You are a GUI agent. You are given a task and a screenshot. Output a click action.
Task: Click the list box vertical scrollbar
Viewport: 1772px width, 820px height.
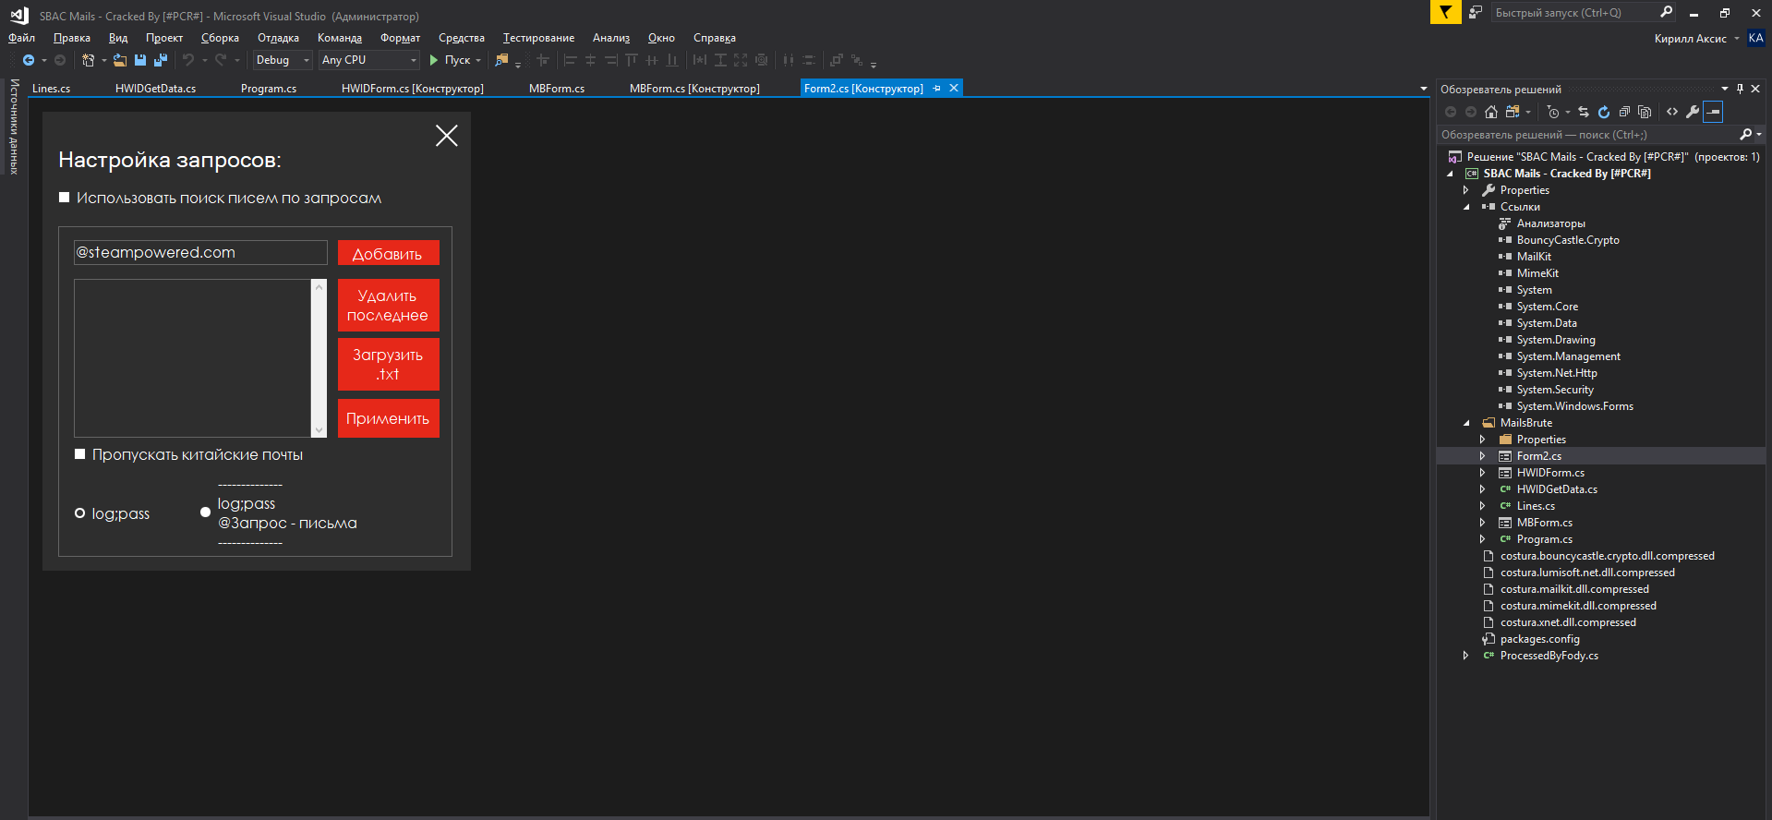click(x=319, y=358)
